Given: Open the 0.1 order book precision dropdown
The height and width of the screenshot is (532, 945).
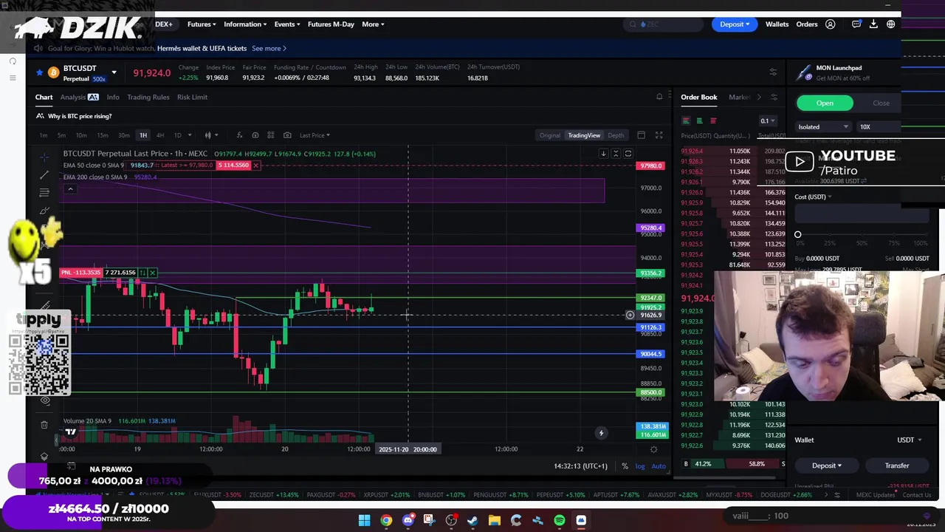Looking at the screenshot, I should 767,121.
